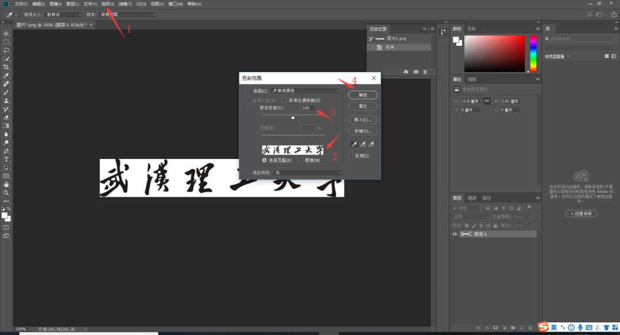Image resolution: width=620 pixels, height=335 pixels.
Task: Click the 载入(L)... load button
Action: pos(363,120)
